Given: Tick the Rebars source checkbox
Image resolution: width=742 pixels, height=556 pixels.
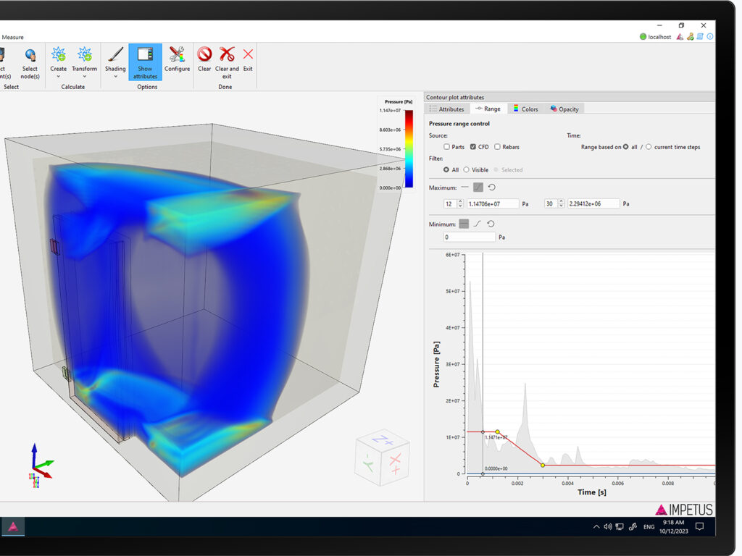Looking at the screenshot, I should 497,147.
